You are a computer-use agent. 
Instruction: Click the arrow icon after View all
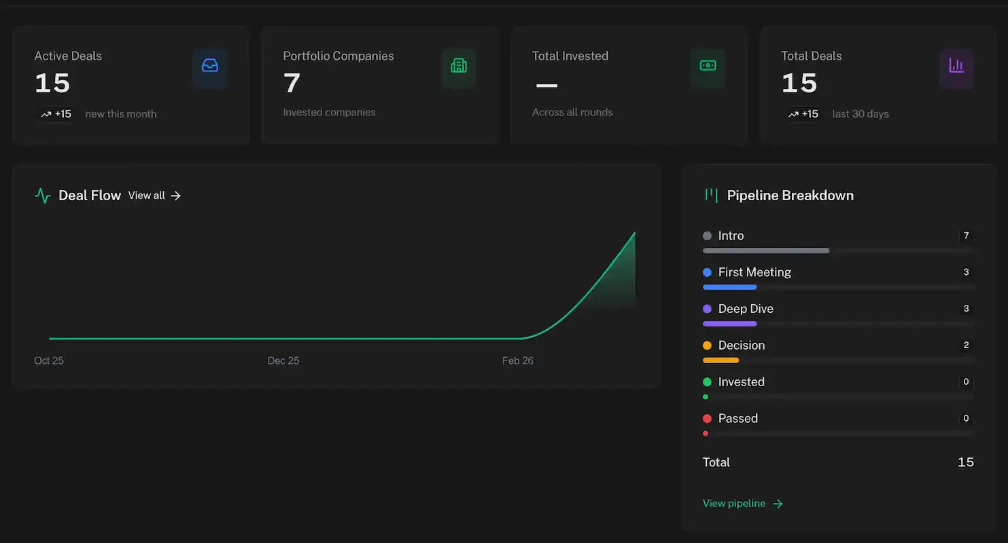pyautogui.click(x=176, y=195)
